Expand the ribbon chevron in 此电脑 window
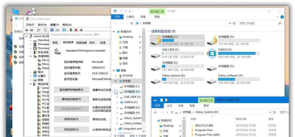The image size is (295, 137). (x=277, y=17)
